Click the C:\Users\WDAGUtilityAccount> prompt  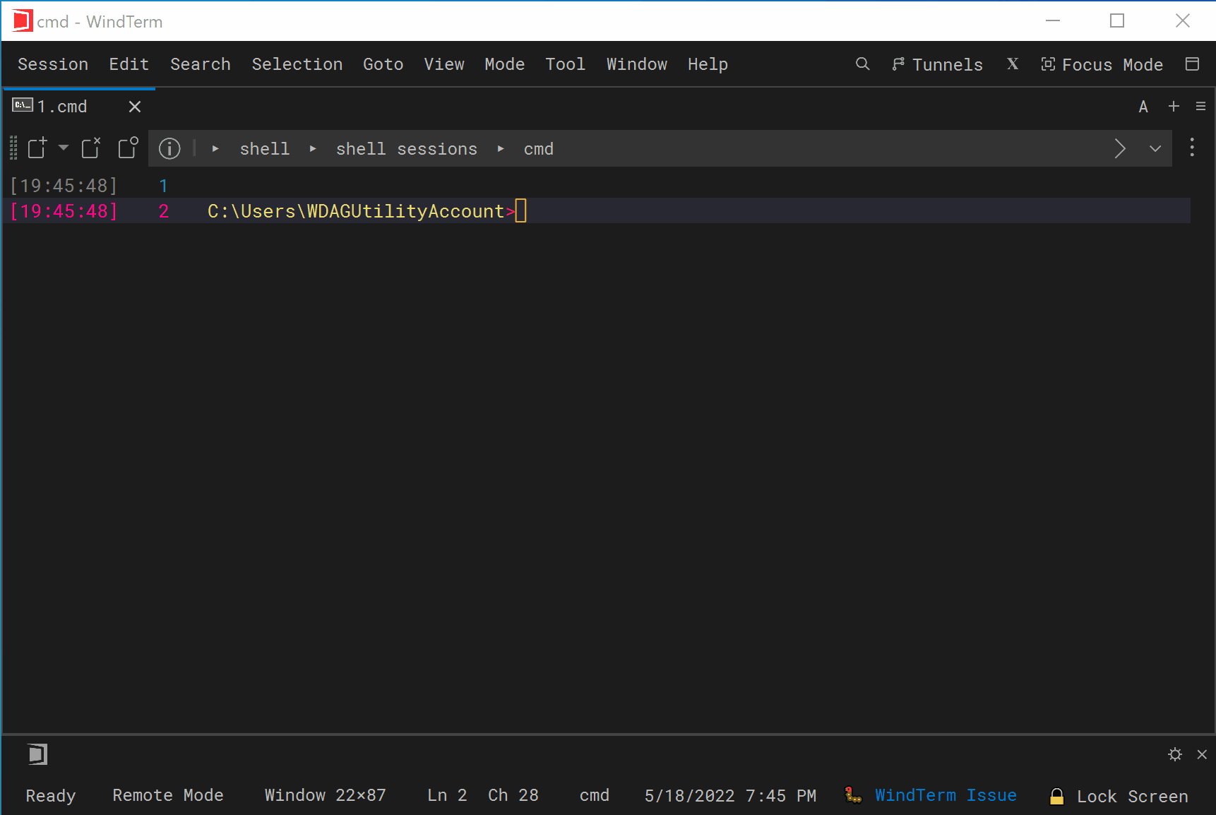point(361,211)
